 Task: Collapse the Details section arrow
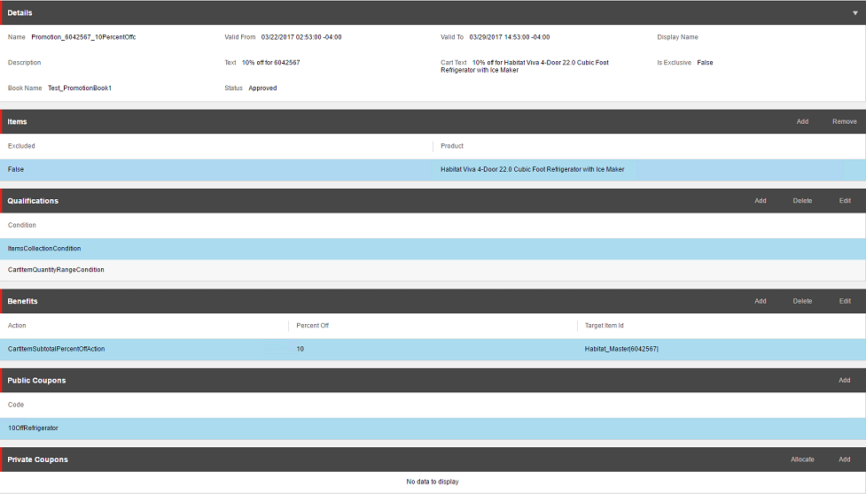coord(854,12)
